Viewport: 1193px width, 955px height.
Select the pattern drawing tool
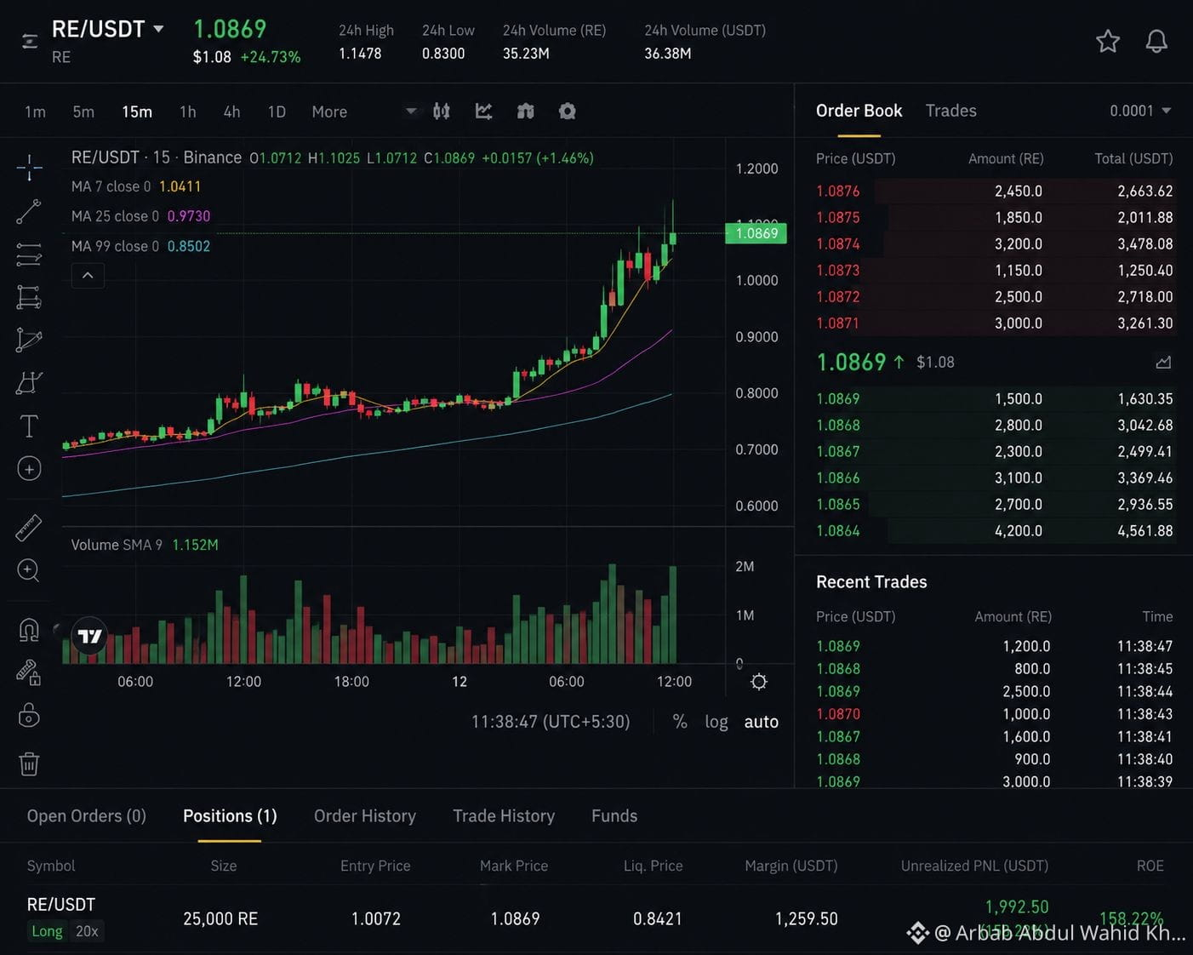pos(29,383)
